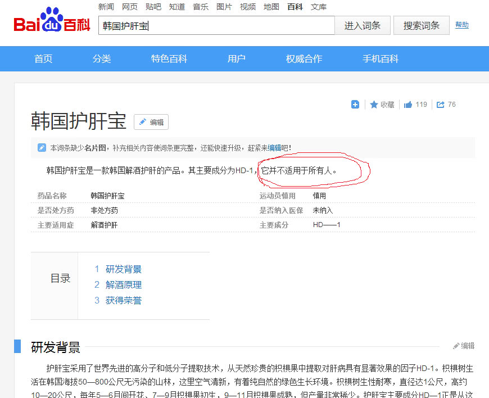Screen dimensions: 489x398
Task: Click the 进入词条 button
Action: 363,25
